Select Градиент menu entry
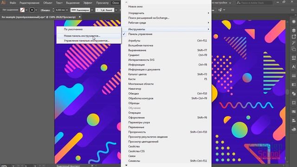The width and height of the screenshot is (297, 167). pos(166,55)
